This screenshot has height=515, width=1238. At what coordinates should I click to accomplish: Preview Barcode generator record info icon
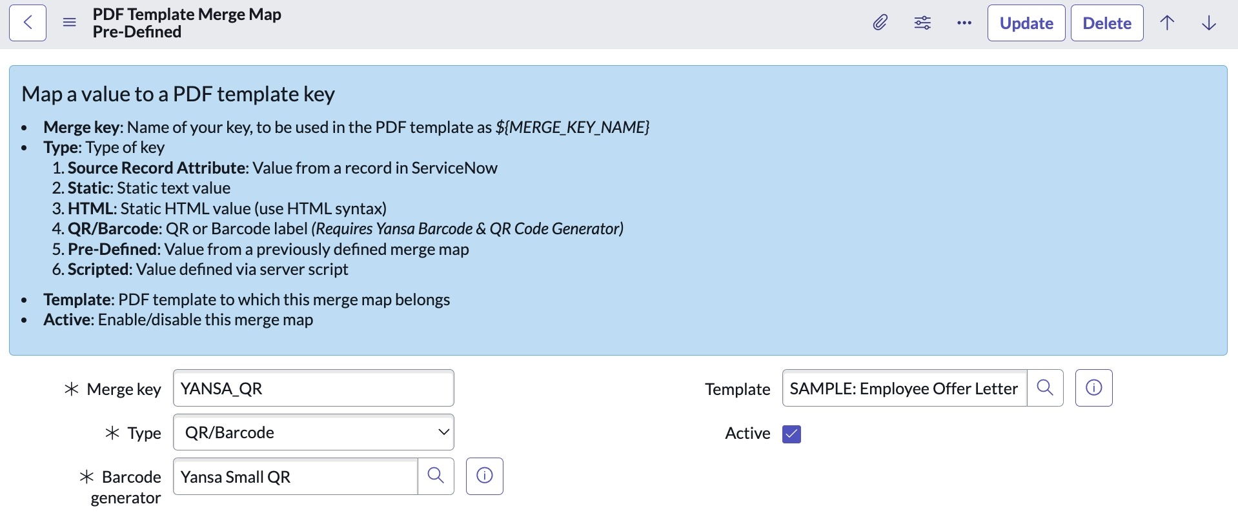point(484,476)
